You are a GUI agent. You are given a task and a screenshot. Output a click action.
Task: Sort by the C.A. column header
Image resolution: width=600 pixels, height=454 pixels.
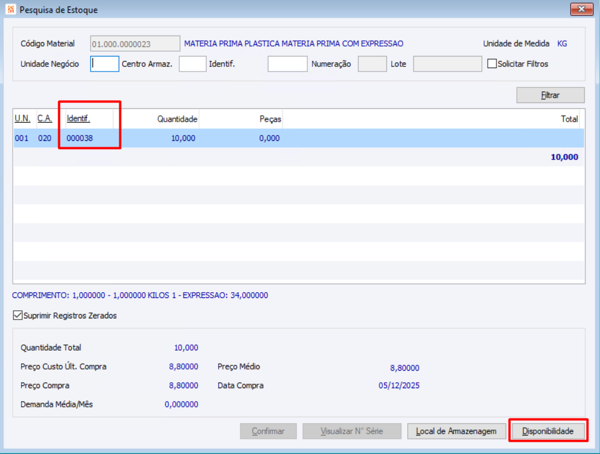[44, 119]
